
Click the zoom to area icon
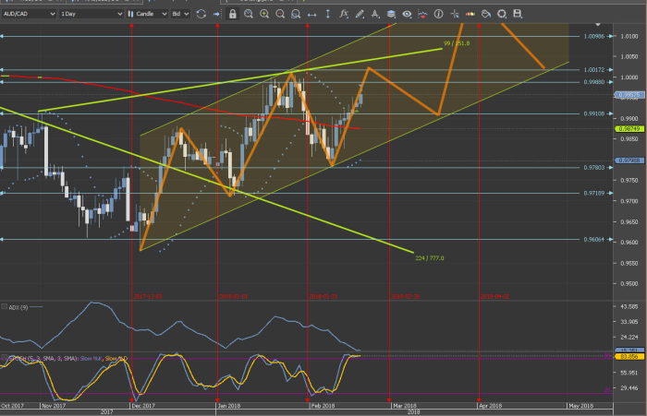click(x=296, y=14)
